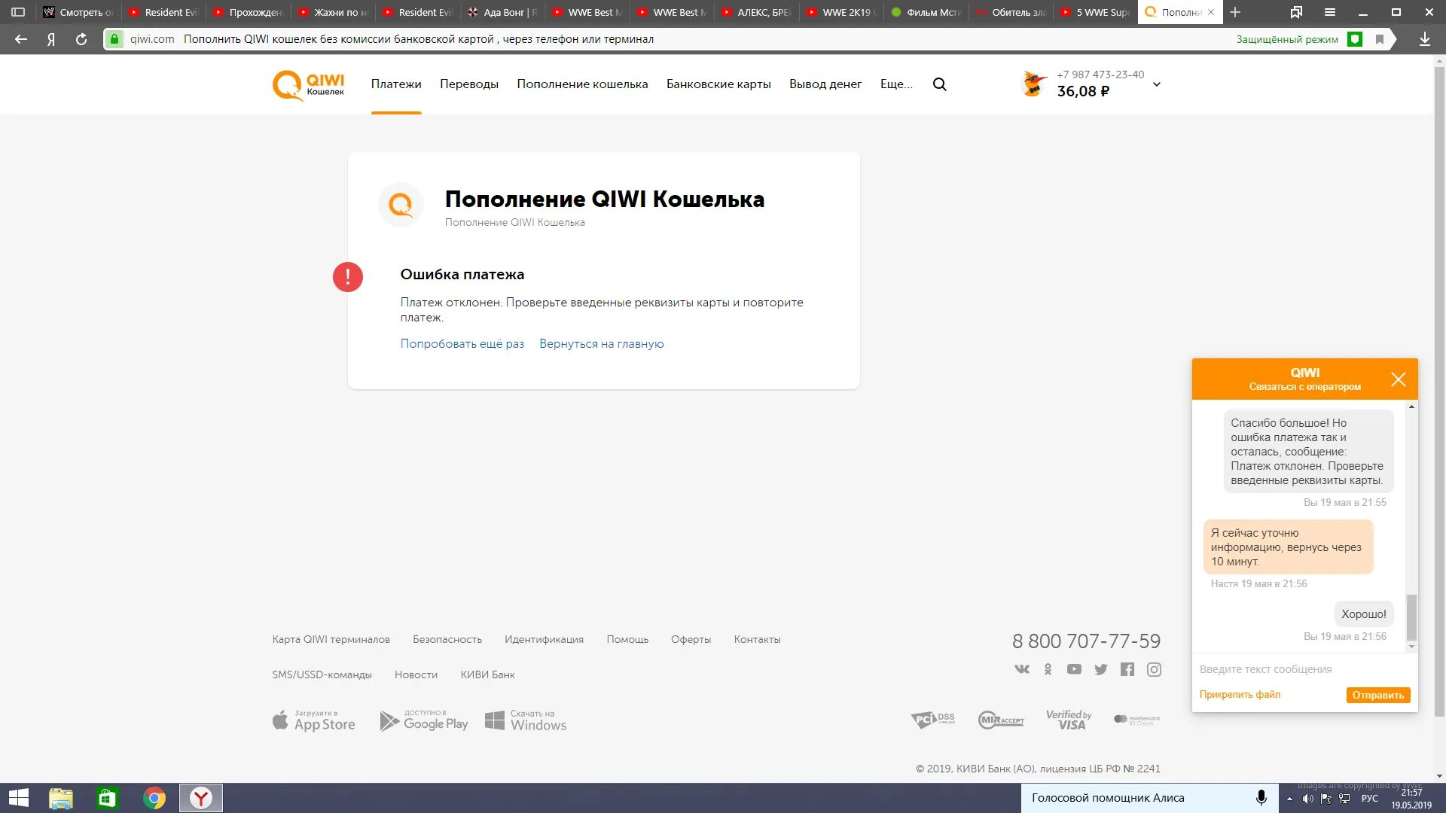Expand the account dropdown arrow
The width and height of the screenshot is (1446, 813).
1157,84
